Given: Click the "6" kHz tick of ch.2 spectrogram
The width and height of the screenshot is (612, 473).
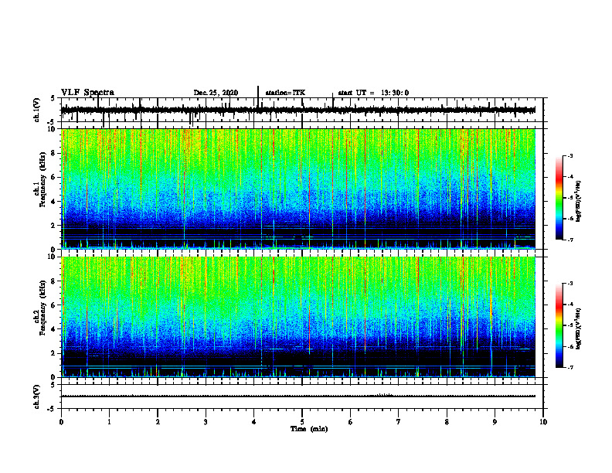Looking at the screenshot, I should (54, 305).
